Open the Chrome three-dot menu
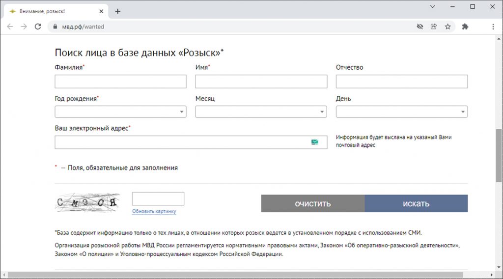Image resolution: width=503 pixels, height=279 pixels. coord(493,27)
